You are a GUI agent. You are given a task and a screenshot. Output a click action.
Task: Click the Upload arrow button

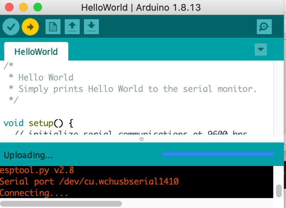coord(30,27)
